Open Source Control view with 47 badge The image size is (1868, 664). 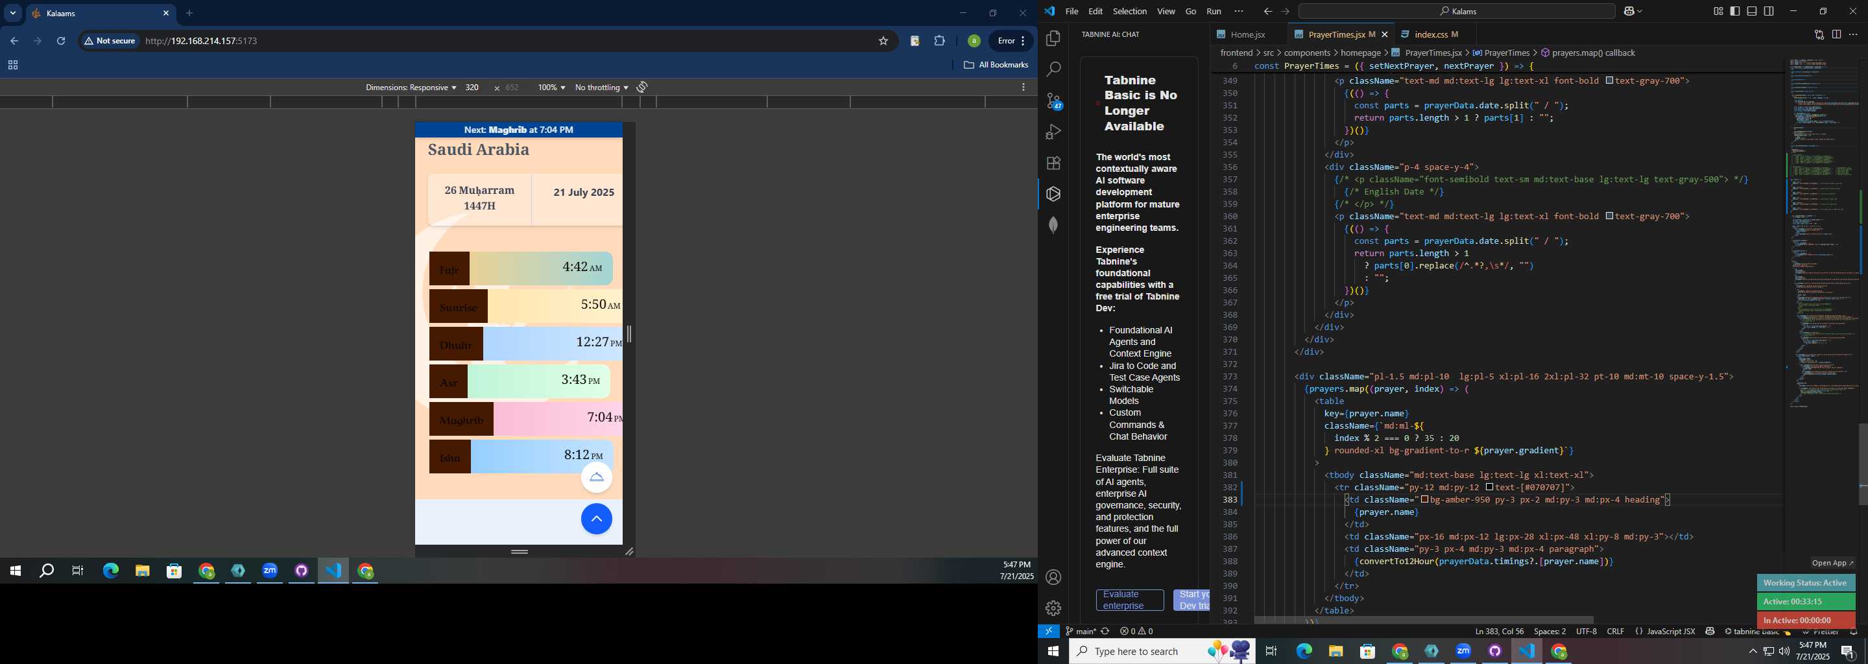[x=1053, y=101]
